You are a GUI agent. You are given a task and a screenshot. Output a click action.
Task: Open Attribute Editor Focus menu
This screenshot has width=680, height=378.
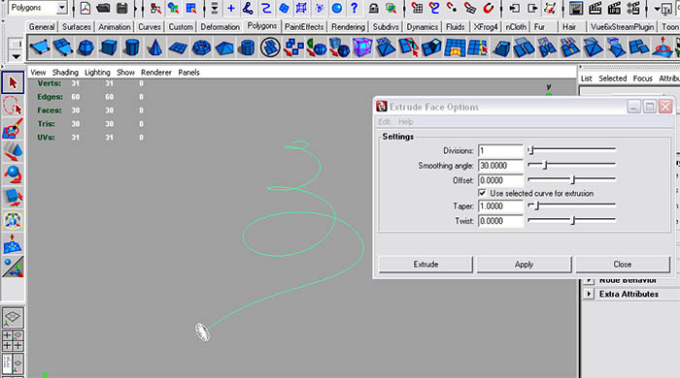pyautogui.click(x=642, y=79)
